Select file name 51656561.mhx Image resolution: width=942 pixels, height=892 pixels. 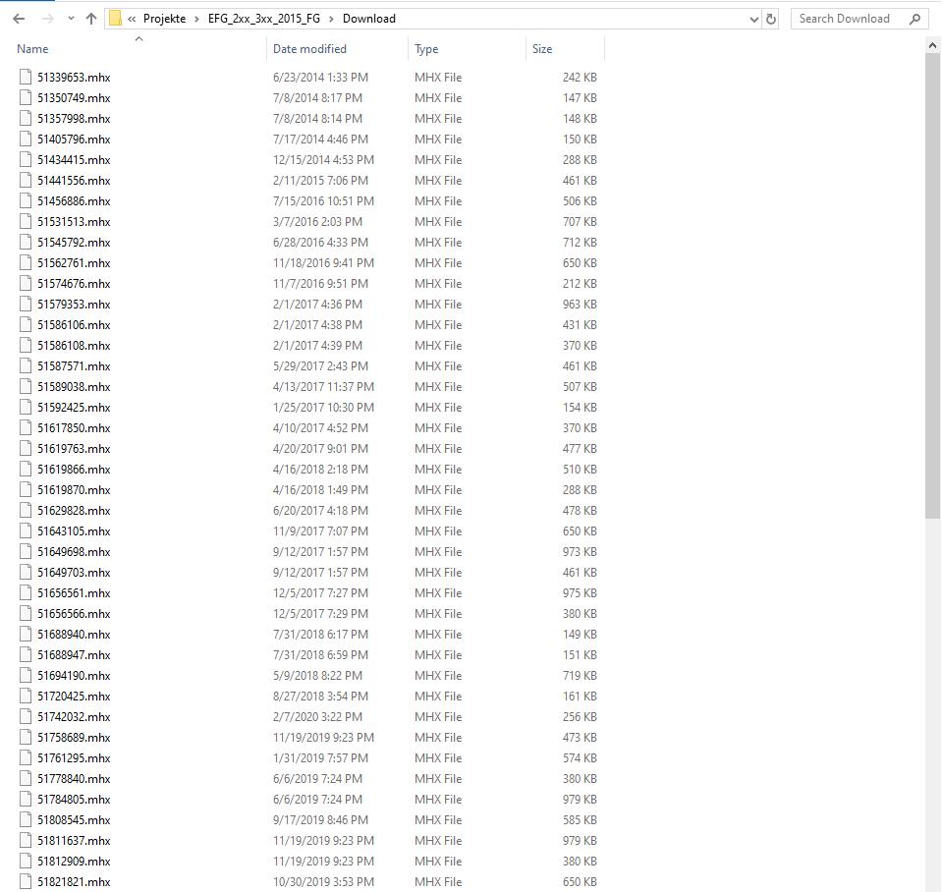coord(74,592)
